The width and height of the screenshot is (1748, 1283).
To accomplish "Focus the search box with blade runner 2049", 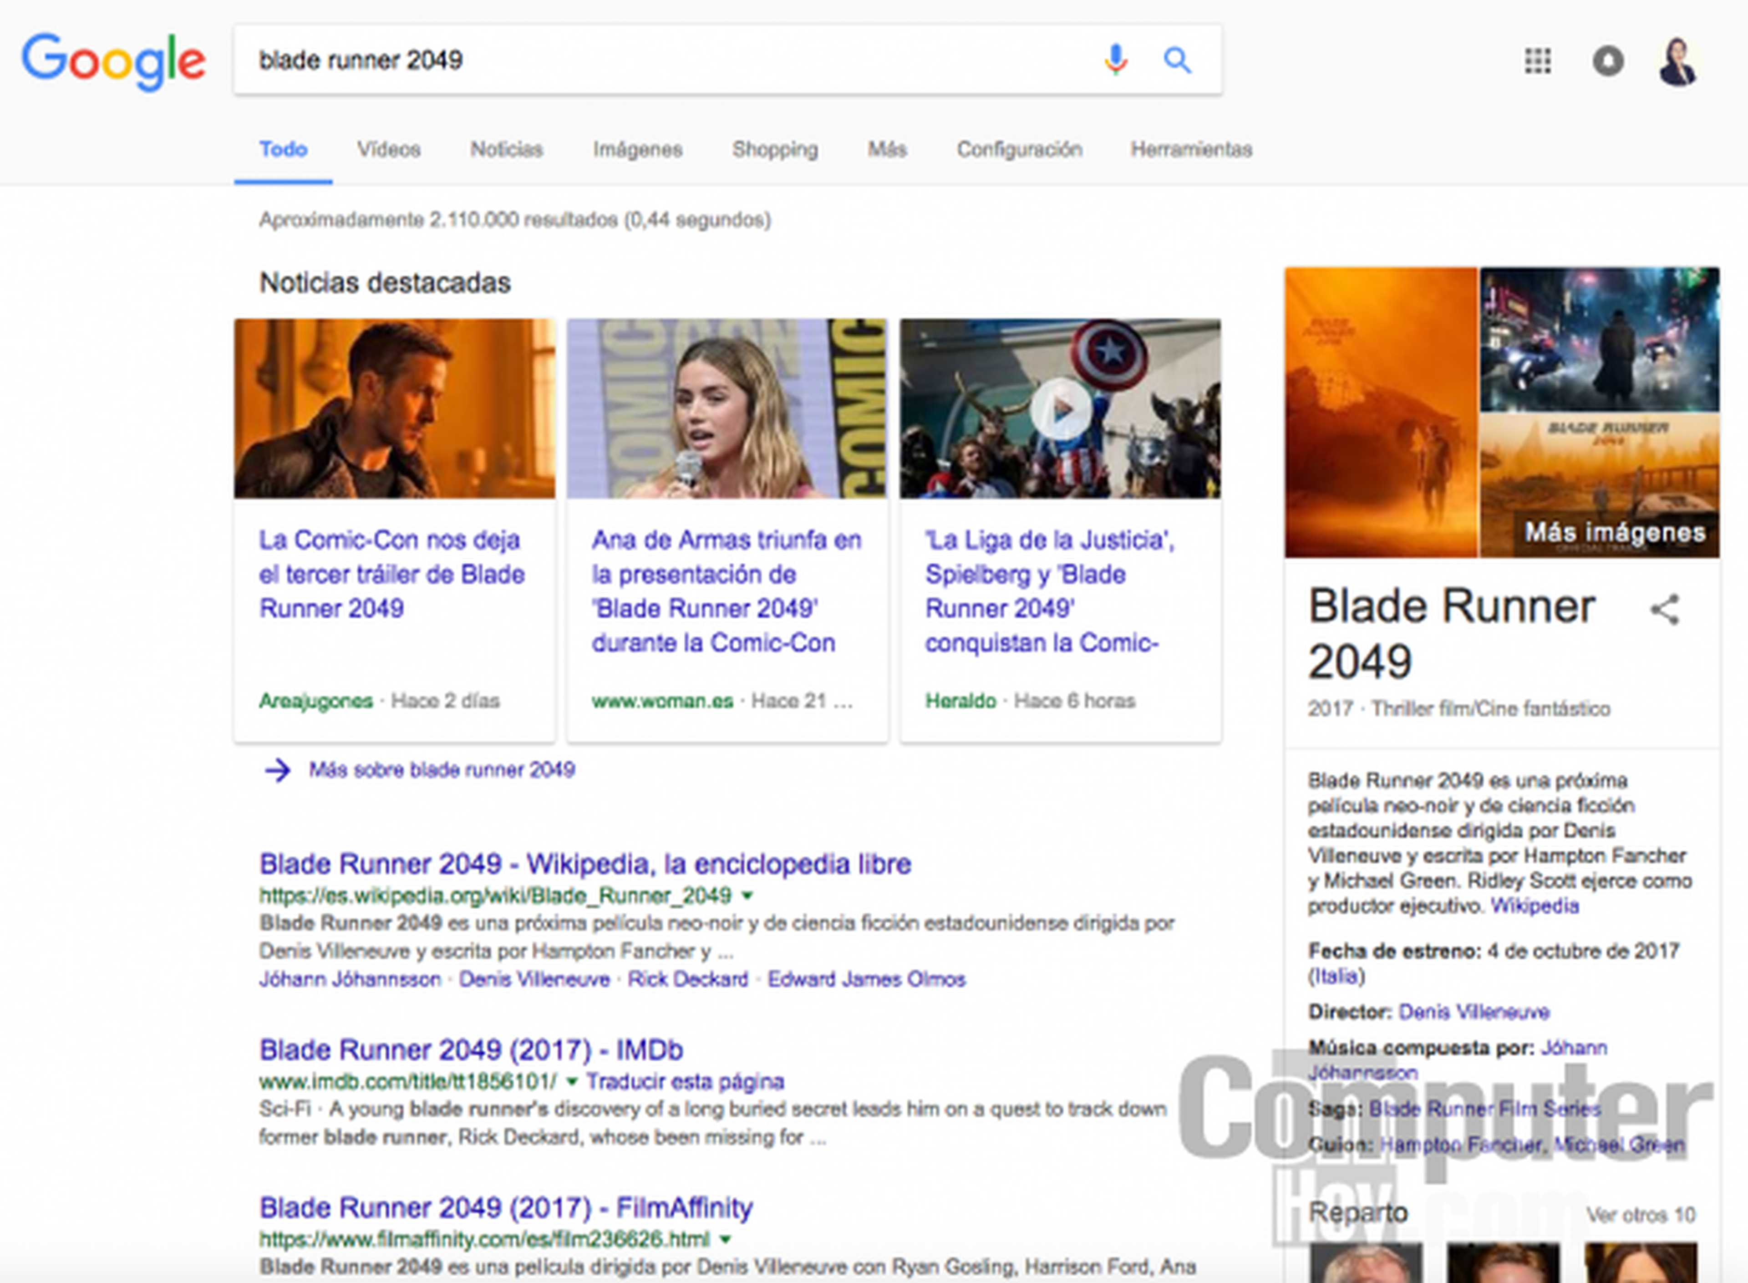I will click(668, 60).
